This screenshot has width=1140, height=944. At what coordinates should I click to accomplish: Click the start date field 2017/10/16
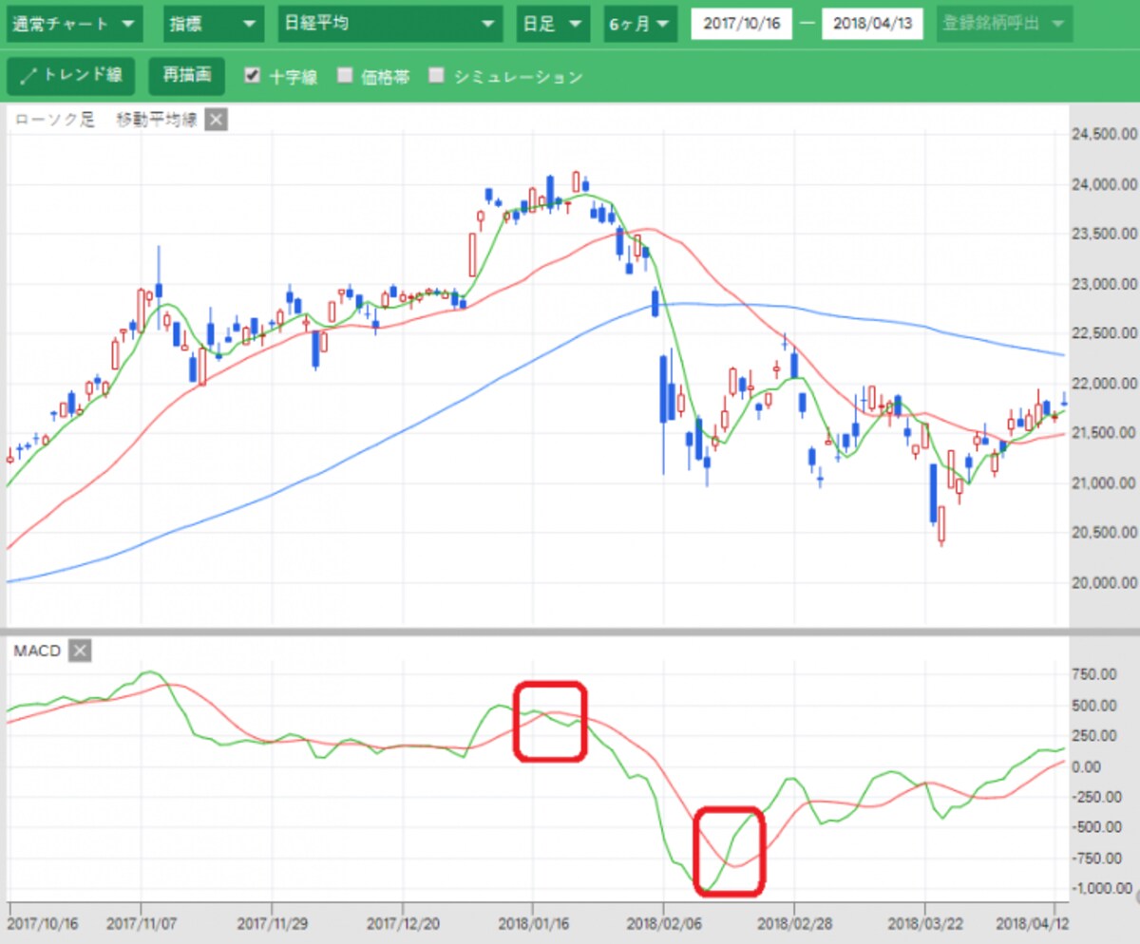coord(741,24)
